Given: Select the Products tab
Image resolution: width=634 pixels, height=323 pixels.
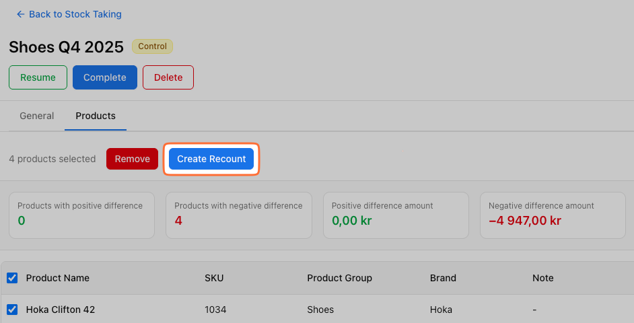Looking at the screenshot, I should coord(96,116).
